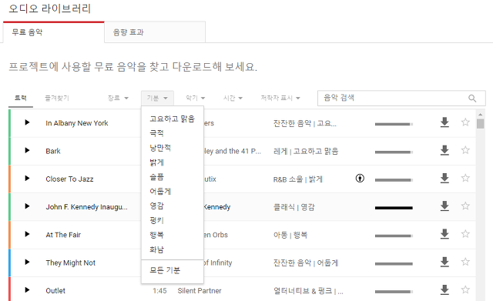Play the track Outlet
The height and width of the screenshot is (301, 493).
[27, 290]
